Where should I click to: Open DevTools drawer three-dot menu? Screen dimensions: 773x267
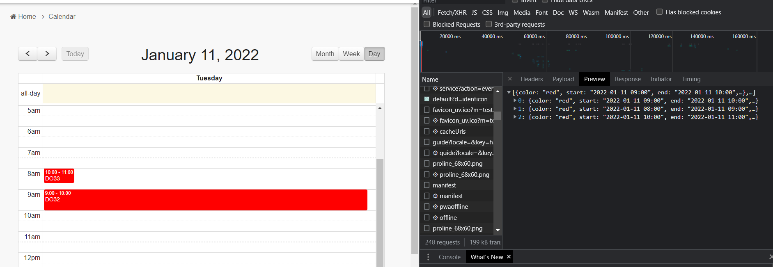click(428, 257)
